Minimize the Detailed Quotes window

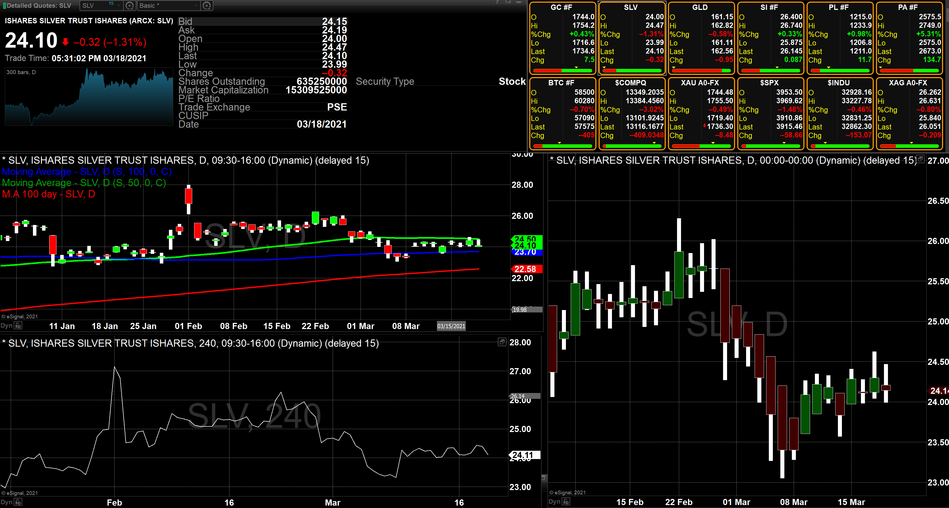pyautogui.click(x=519, y=2)
